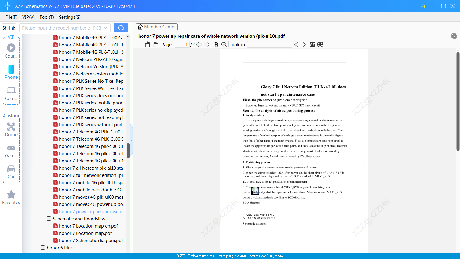Open honor 7 PLK series mobile phone file

point(88,103)
